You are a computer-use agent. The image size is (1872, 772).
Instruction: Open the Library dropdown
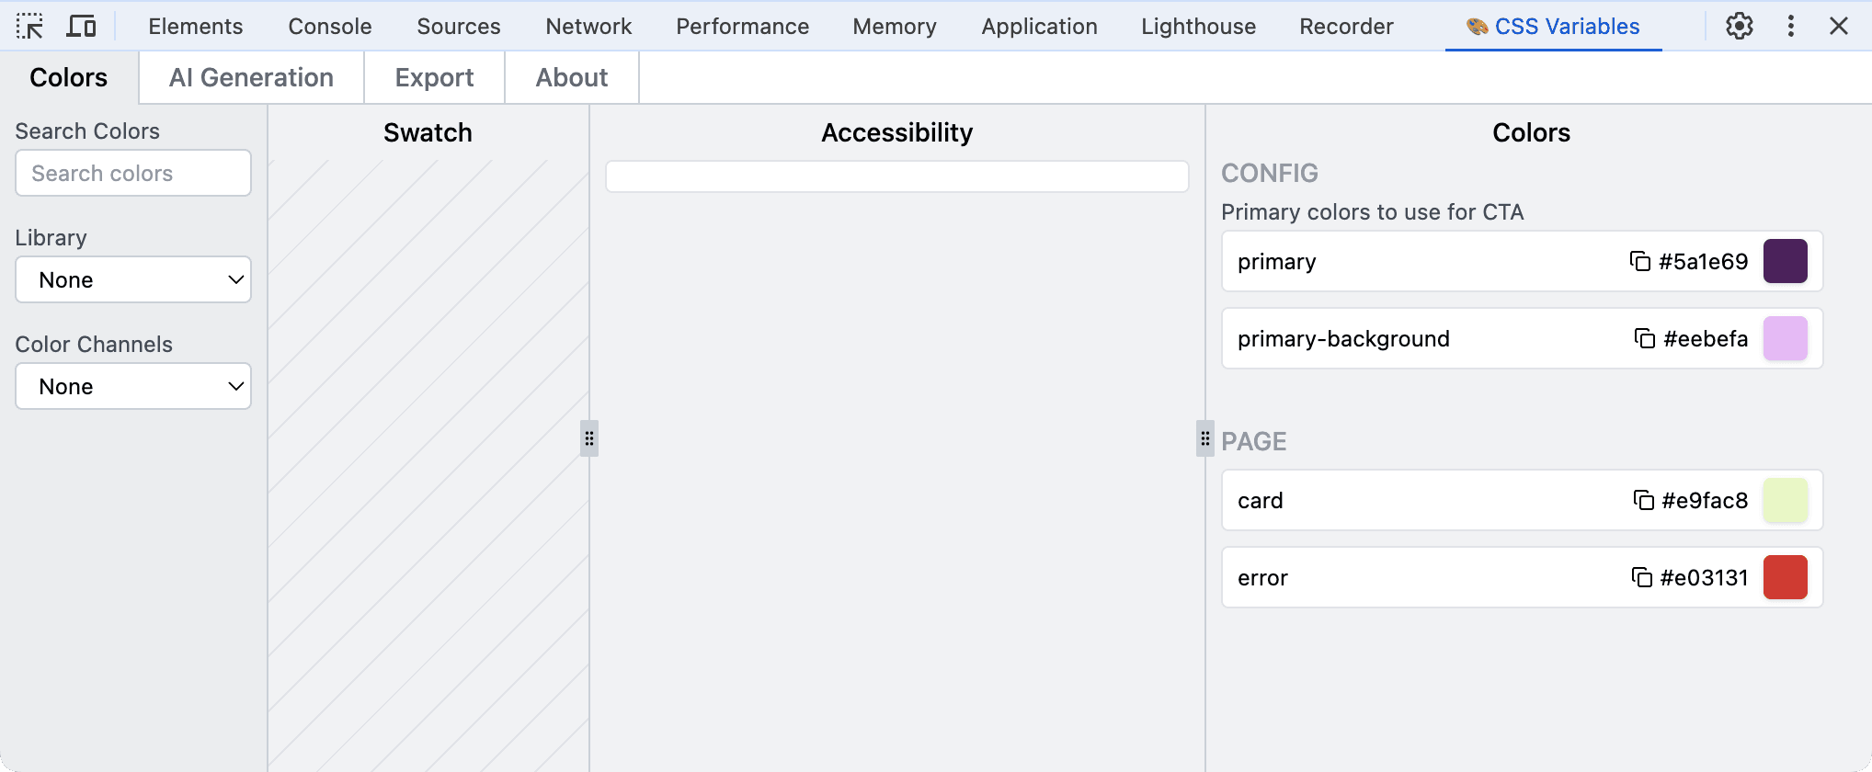pos(133,279)
